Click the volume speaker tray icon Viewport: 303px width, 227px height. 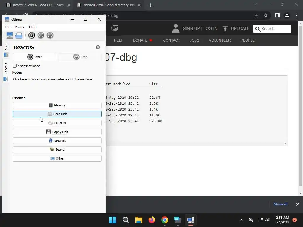pos(267,220)
